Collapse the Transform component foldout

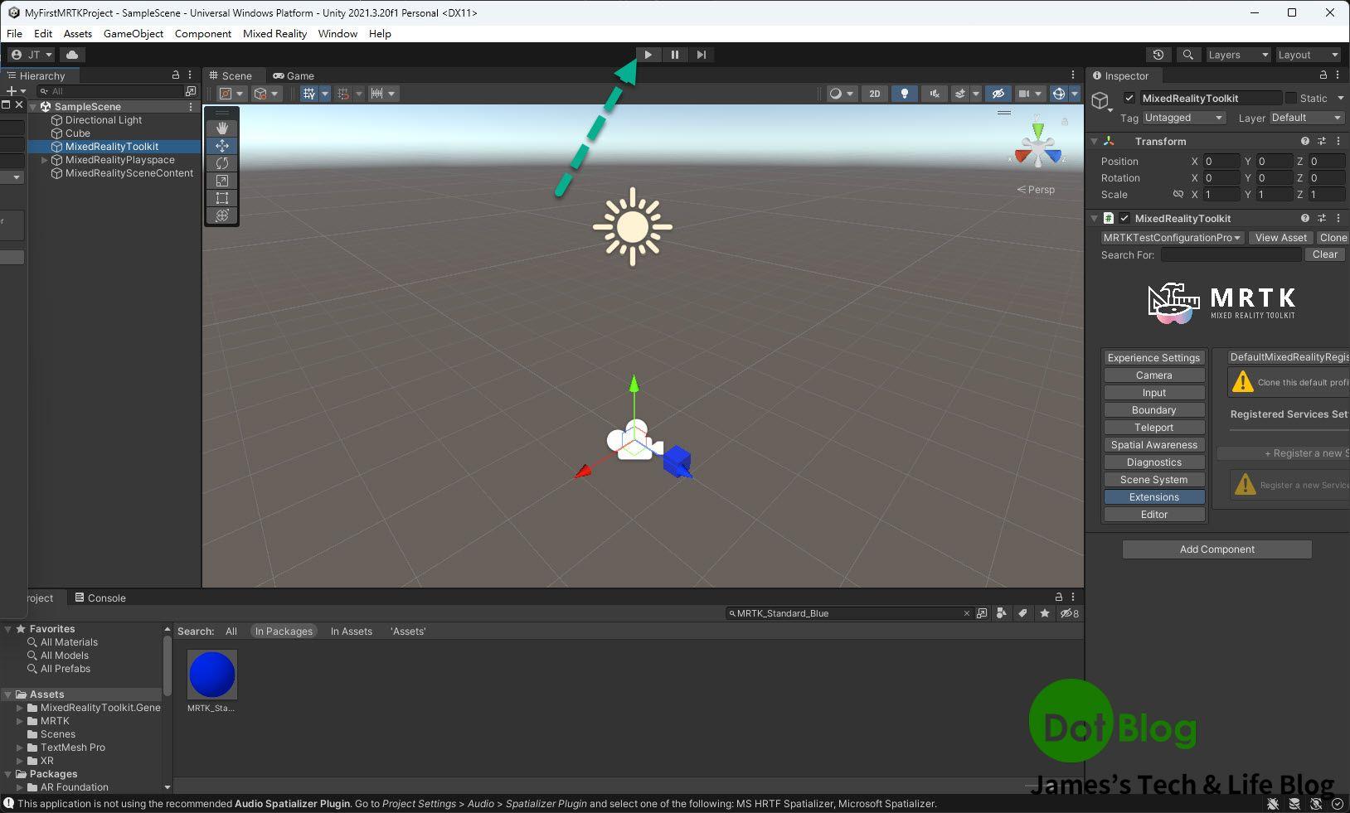[x=1095, y=142]
